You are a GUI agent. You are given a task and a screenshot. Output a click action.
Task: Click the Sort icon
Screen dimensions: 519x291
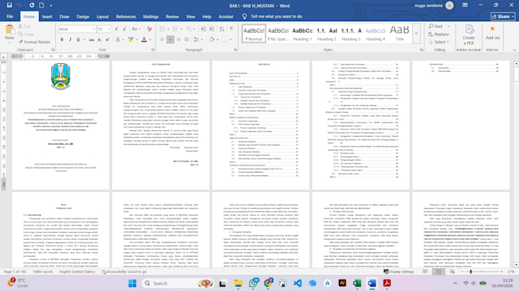pyautogui.click(x=222, y=29)
